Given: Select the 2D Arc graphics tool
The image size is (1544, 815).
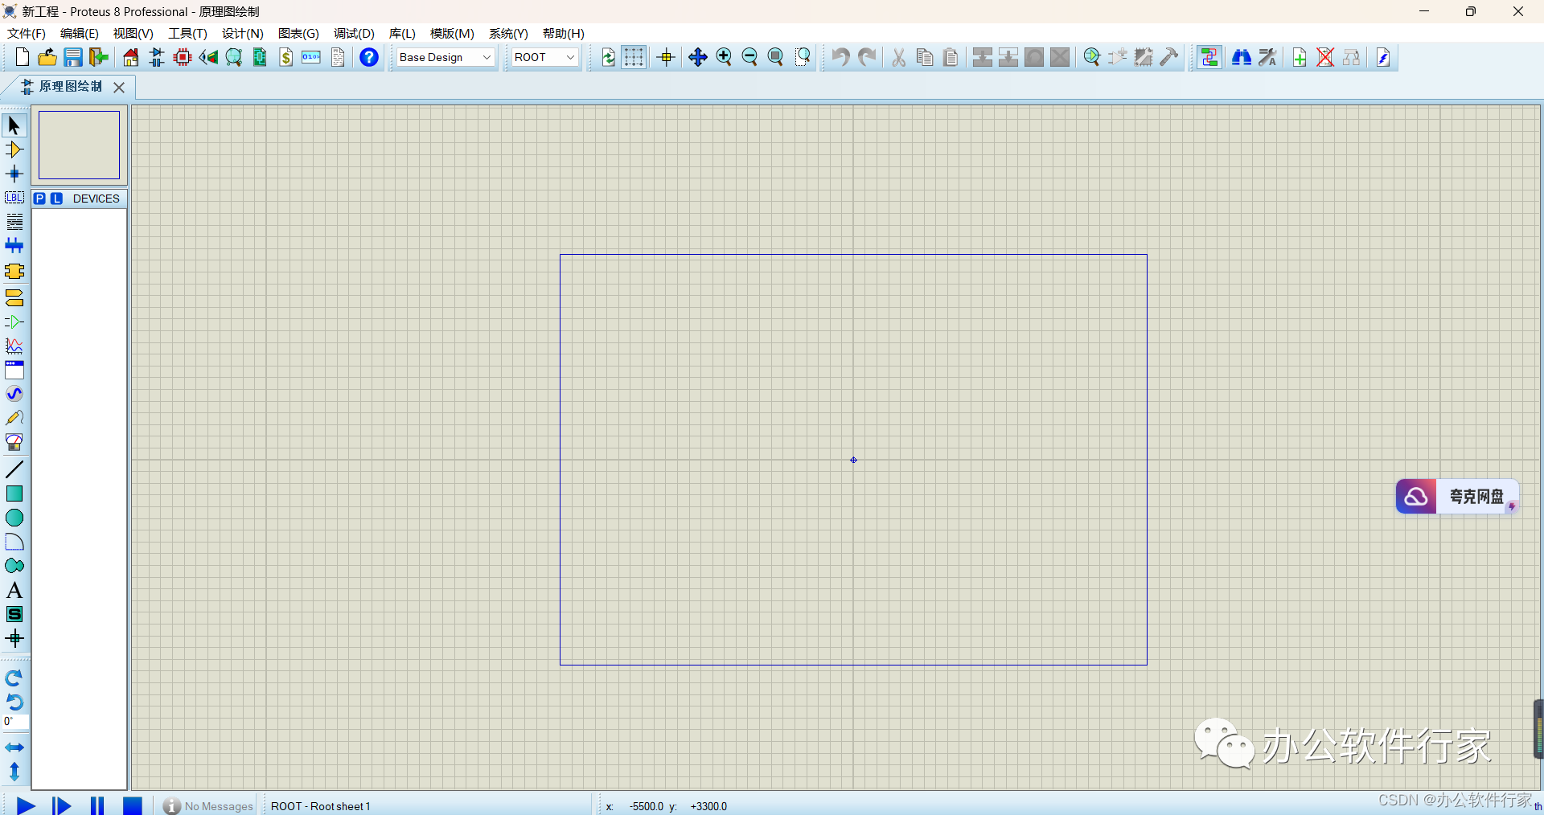Looking at the screenshot, I should [x=14, y=542].
